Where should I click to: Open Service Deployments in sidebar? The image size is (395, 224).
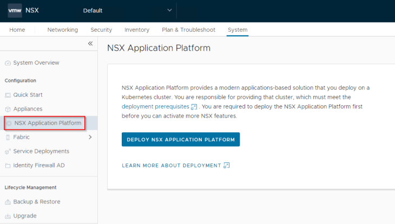point(41,151)
